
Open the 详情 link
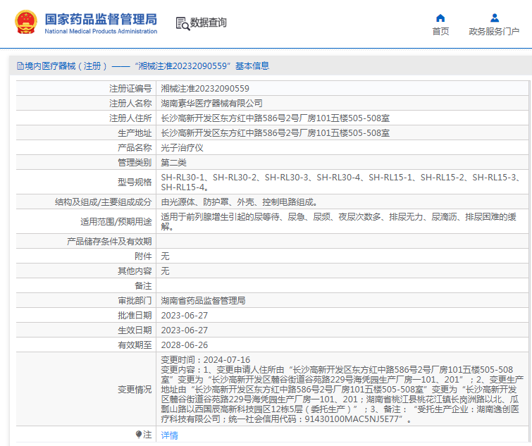[169, 435]
